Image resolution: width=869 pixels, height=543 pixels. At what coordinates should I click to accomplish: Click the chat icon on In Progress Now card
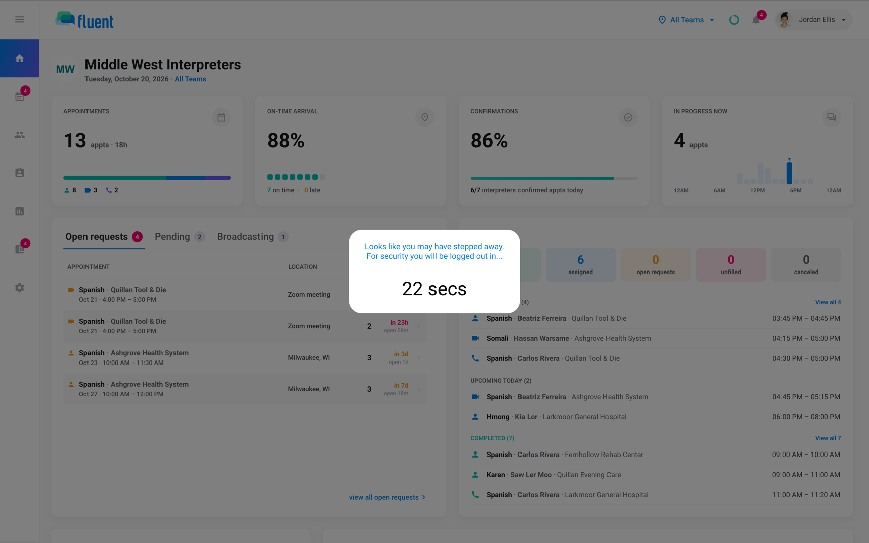[832, 117]
